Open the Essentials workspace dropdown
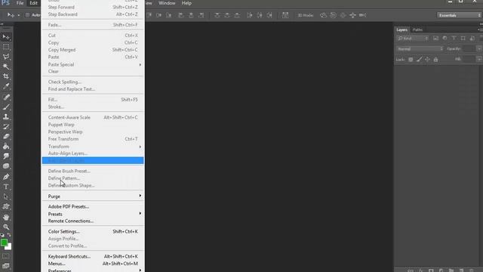483x272 pixels. click(459, 15)
